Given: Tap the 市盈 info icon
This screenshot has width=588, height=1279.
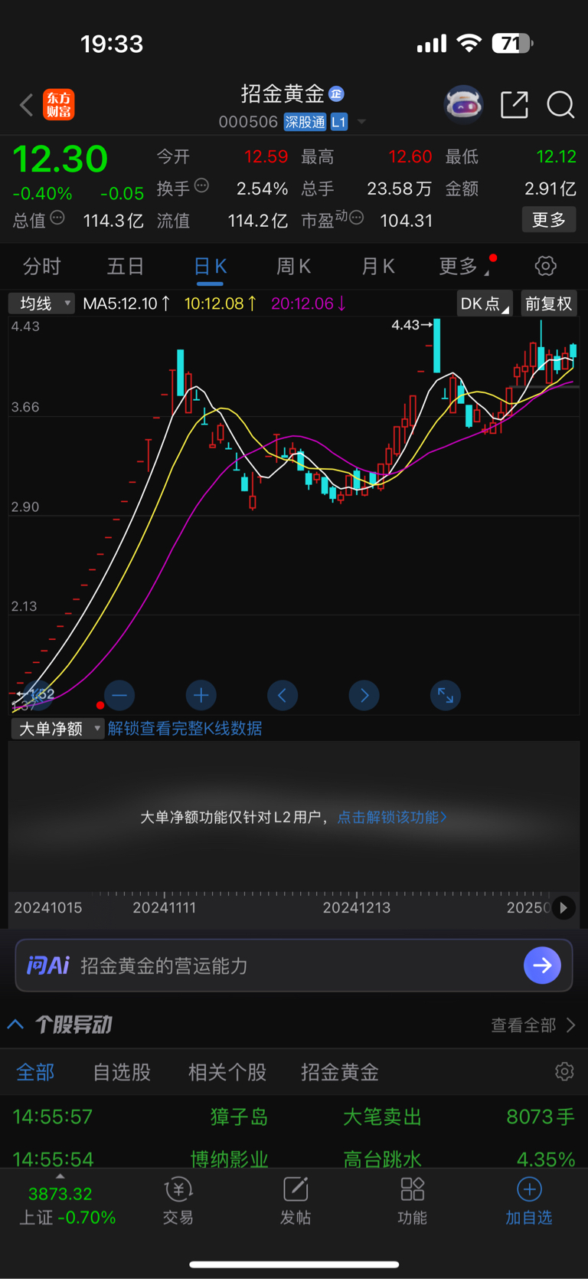Looking at the screenshot, I should point(356,218).
